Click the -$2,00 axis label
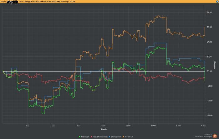This screenshot has width=219, height=139. pyautogui.click(x=209, y=86)
